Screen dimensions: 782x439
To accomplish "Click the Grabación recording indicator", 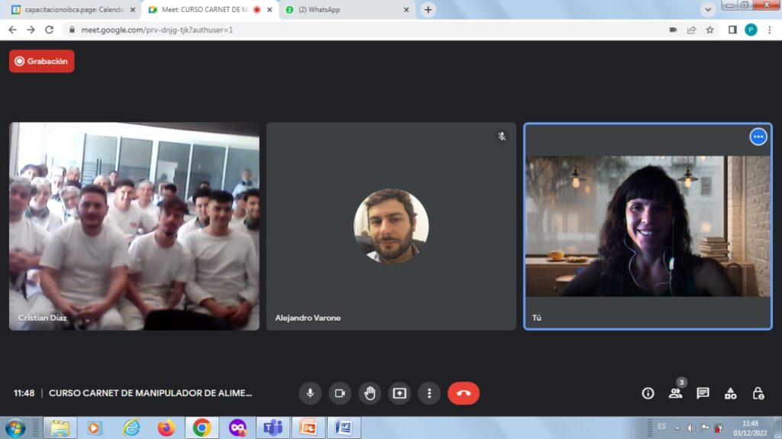I will tap(42, 61).
